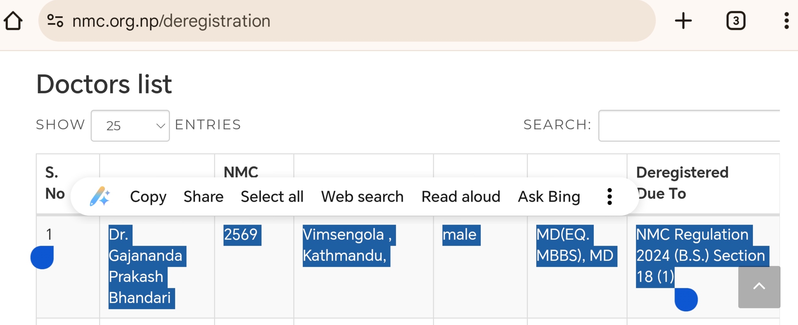Tap the browser home icon

(13, 21)
